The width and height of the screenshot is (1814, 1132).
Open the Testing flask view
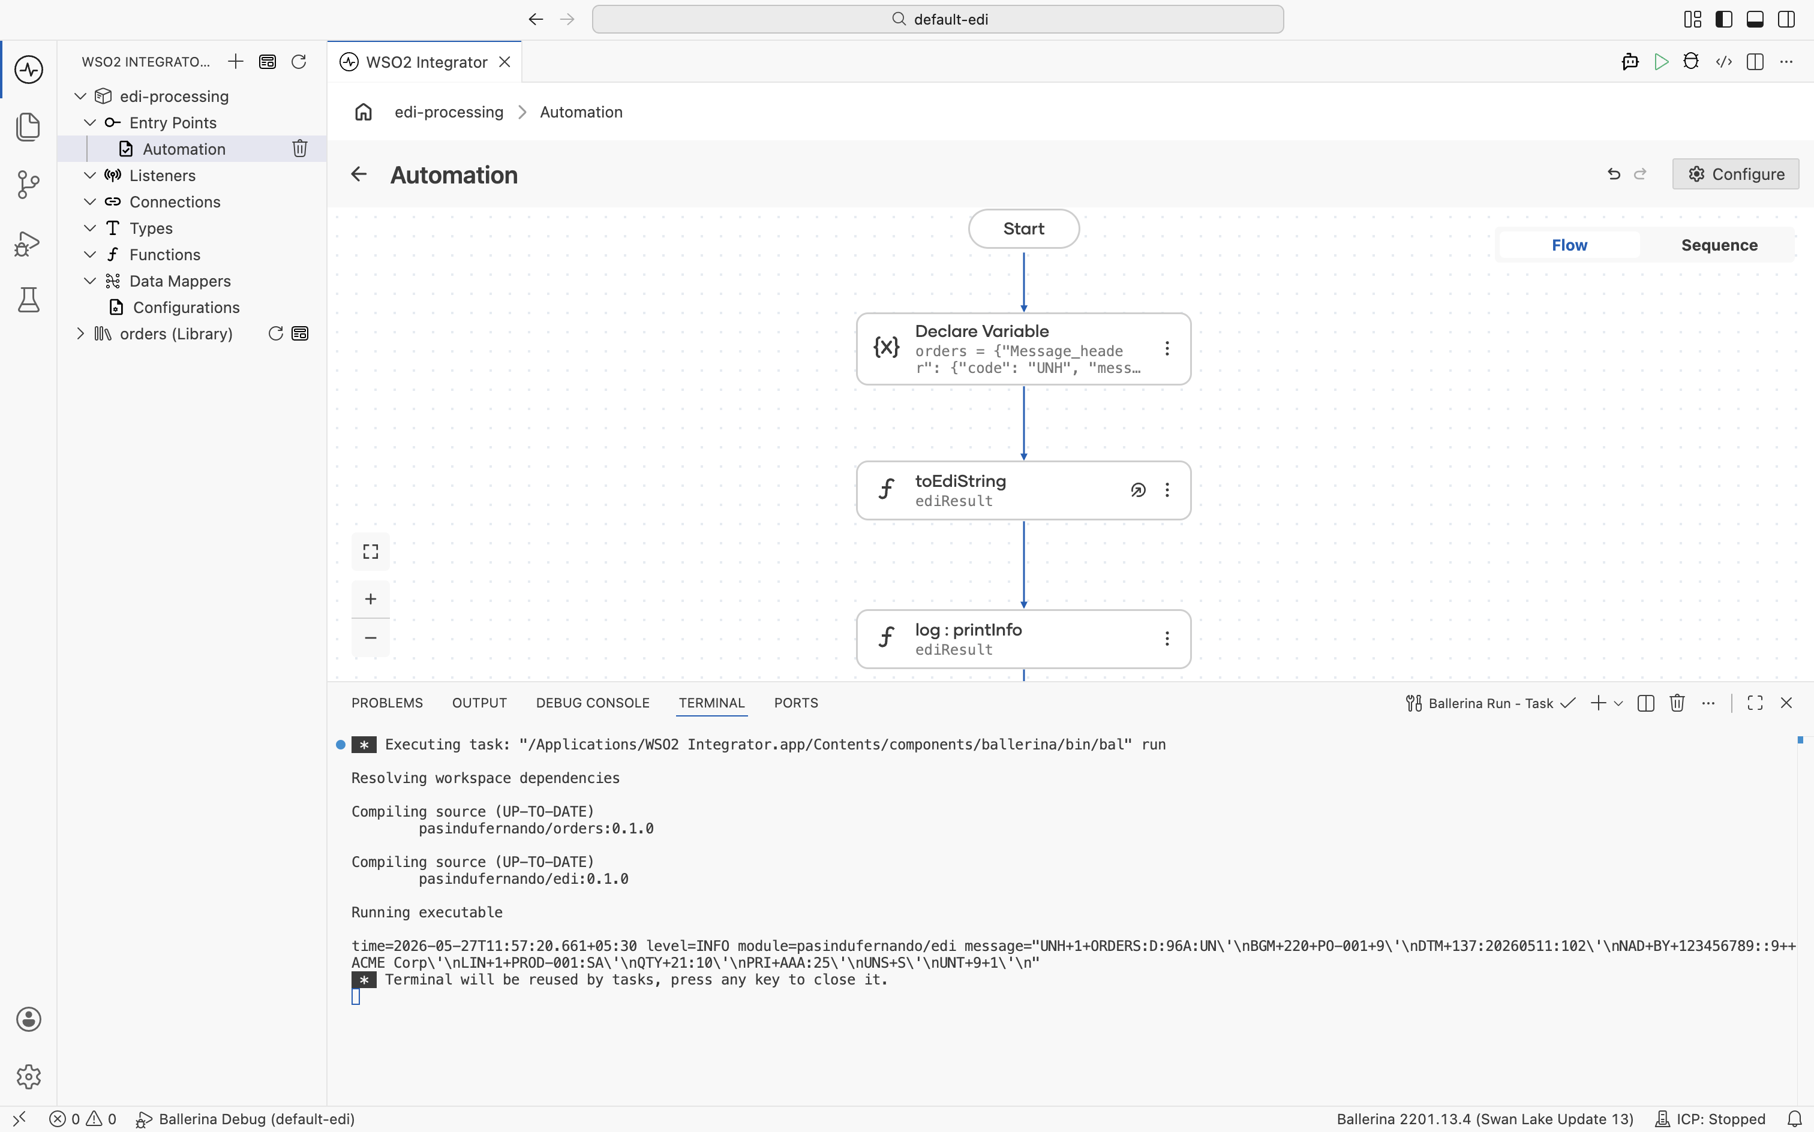pyautogui.click(x=28, y=300)
